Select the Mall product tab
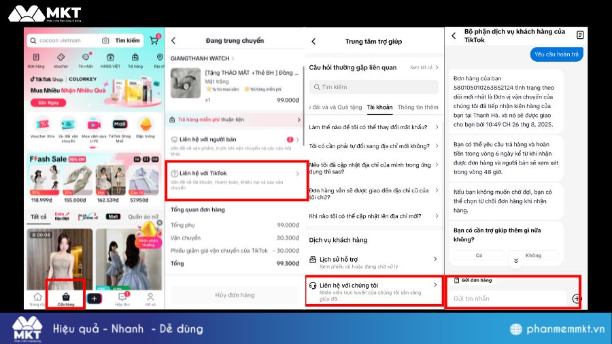Viewport: 612px width, 344px height. (113, 217)
